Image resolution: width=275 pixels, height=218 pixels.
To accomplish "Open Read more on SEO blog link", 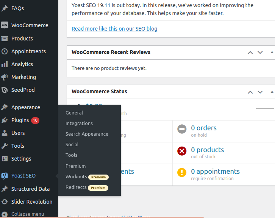I will 114,29.
